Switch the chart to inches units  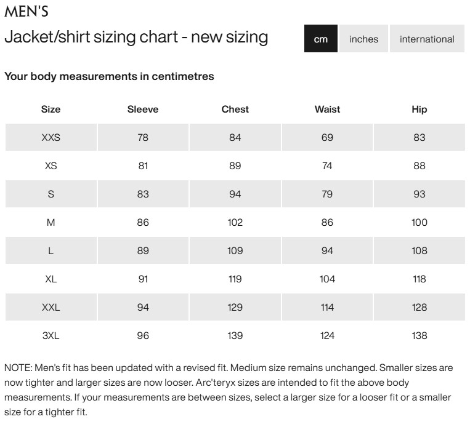point(363,39)
